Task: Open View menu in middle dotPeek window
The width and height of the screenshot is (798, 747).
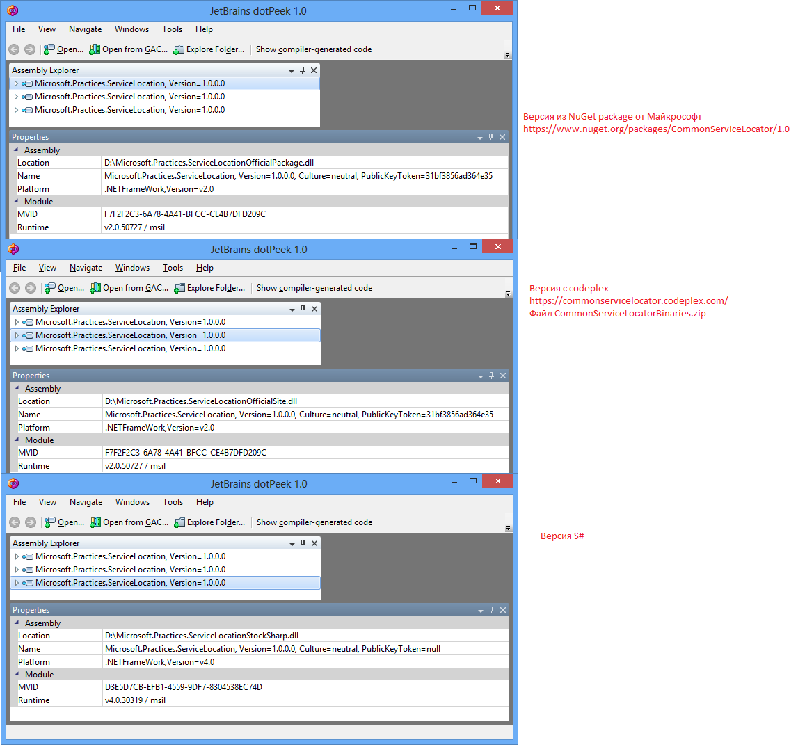Action: tap(47, 268)
